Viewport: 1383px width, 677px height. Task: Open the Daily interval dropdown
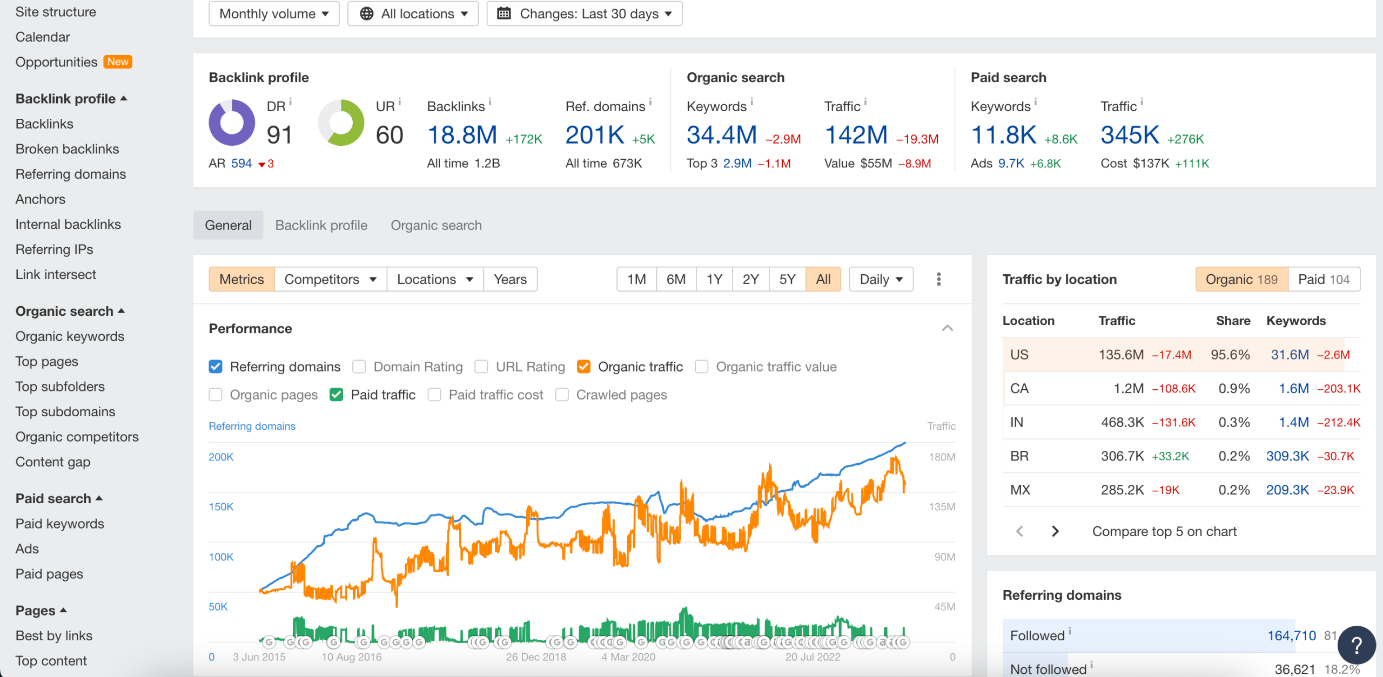click(881, 279)
